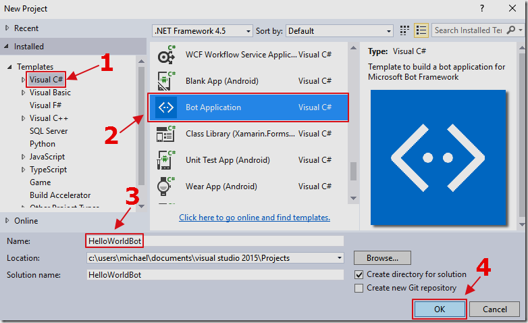Pick the Wear App (Android) template icon
The image size is (528, 323).
click(166, 187)
